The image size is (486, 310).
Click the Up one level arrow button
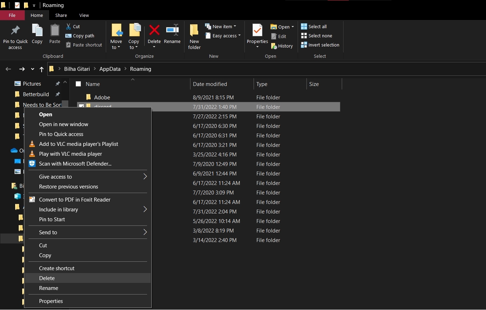(42, 69)
